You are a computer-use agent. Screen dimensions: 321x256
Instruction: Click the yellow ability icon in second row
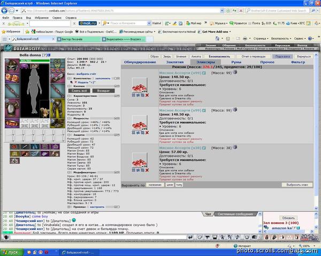(14, 154)
